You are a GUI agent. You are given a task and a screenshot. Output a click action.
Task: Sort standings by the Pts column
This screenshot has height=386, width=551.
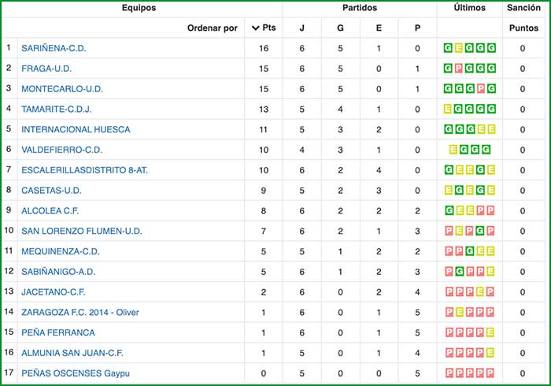pos(263,28)
